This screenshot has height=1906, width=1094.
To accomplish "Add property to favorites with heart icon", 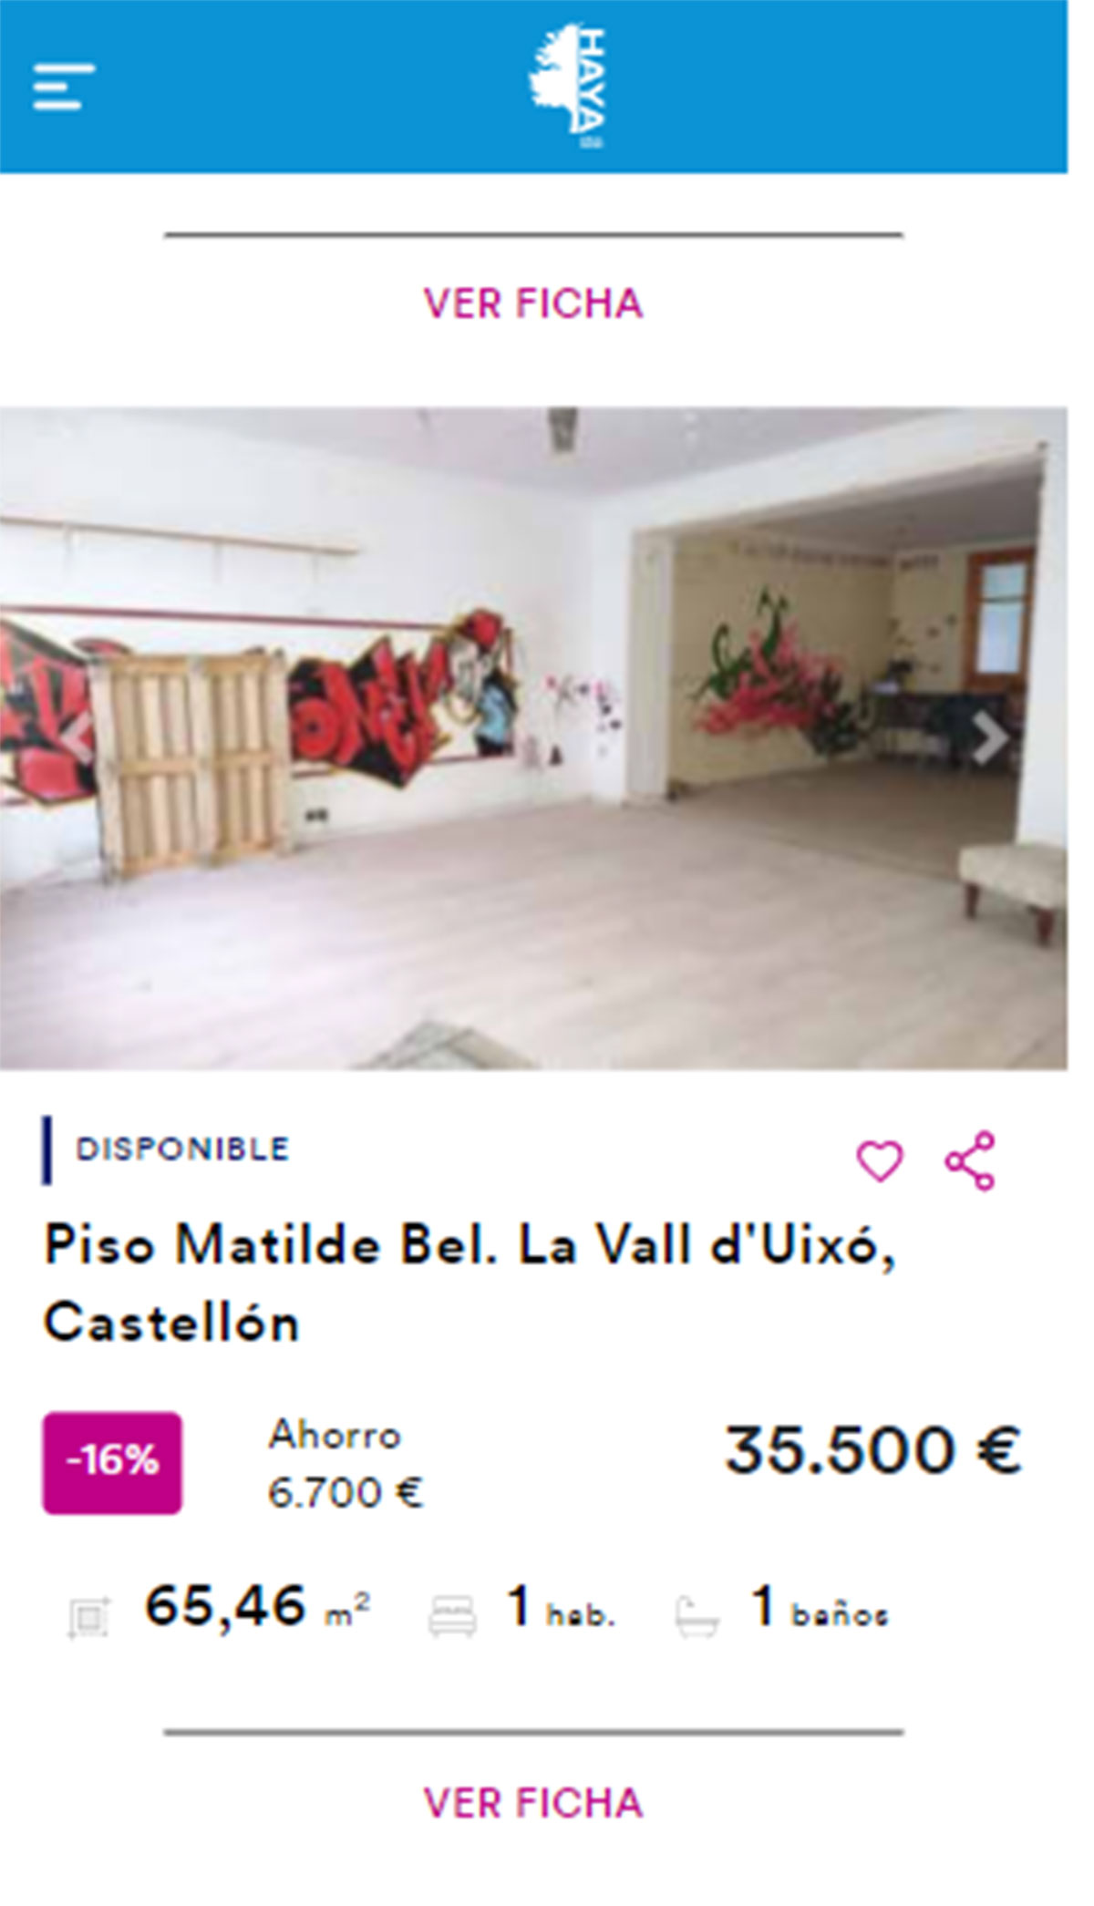I will (880, 1161).
